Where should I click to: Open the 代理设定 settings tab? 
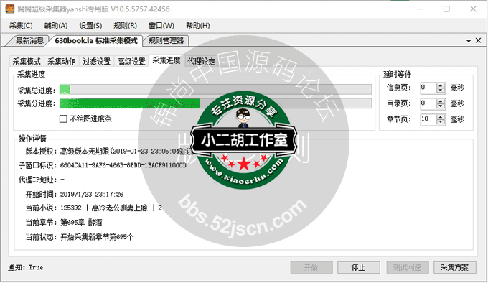(x=202, y=61)
